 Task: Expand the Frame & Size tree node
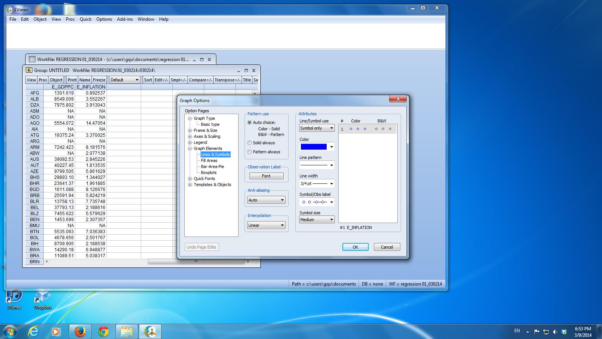click(x=190, y=130)
